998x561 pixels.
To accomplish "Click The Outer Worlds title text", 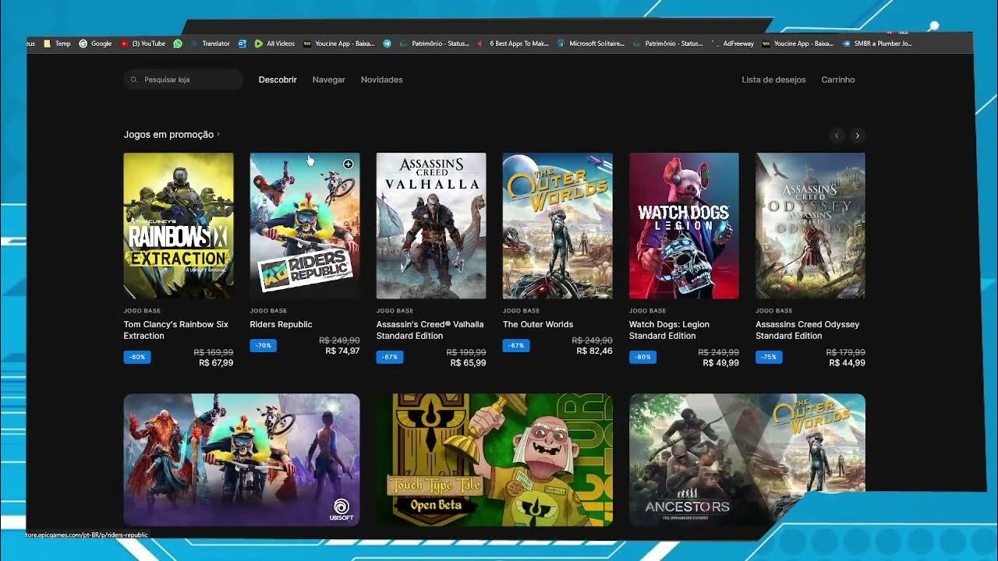I will [x=538, y=325].
